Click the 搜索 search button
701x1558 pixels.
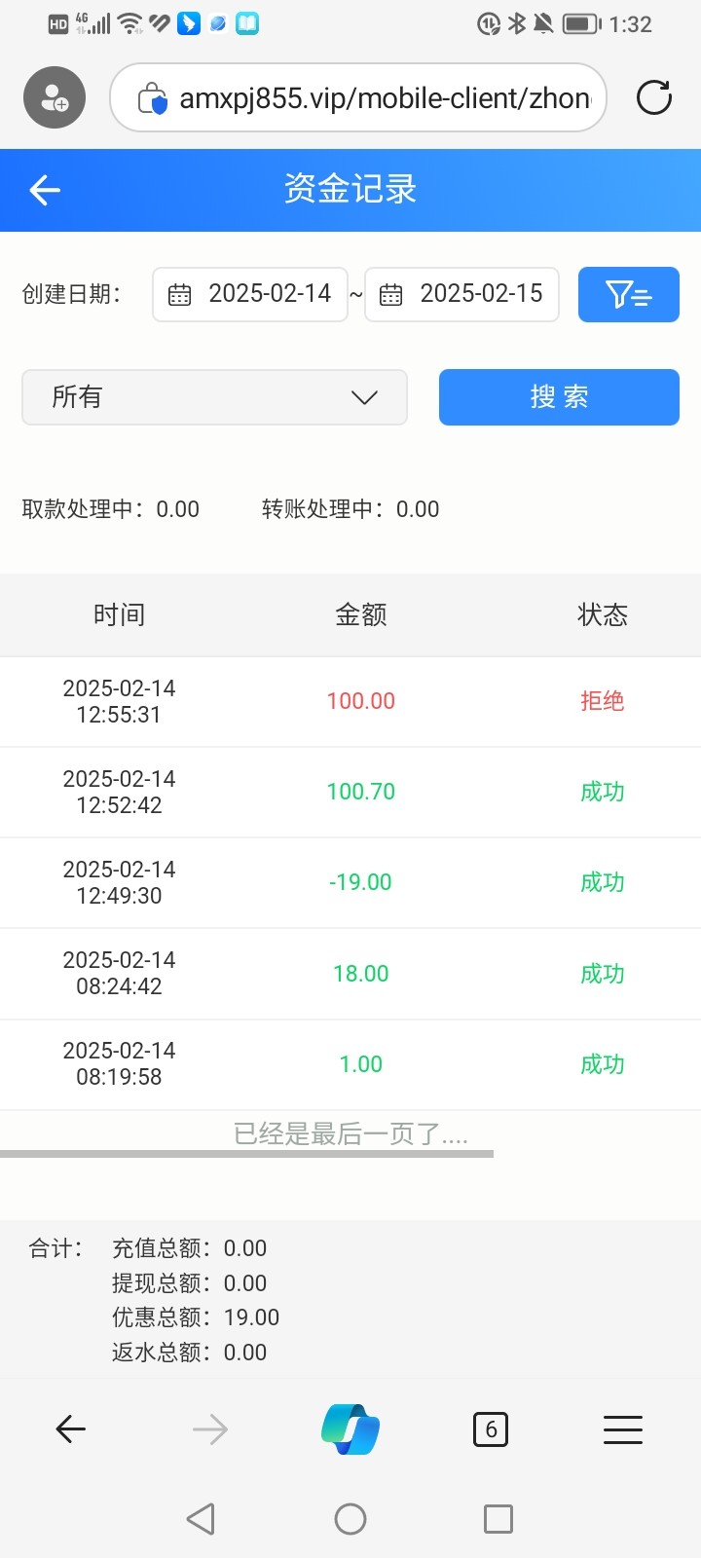[x=559, y=397]
